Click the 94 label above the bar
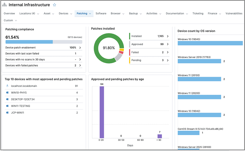This screenshot has height=151, width=245. pos(102,84)
